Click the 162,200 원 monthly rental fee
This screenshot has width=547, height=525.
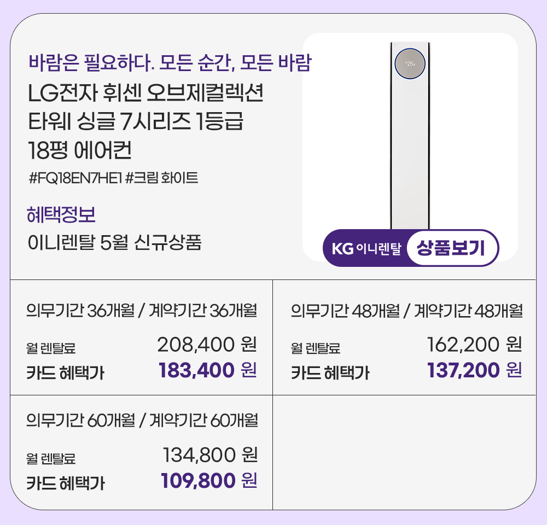tap(474, 345)
